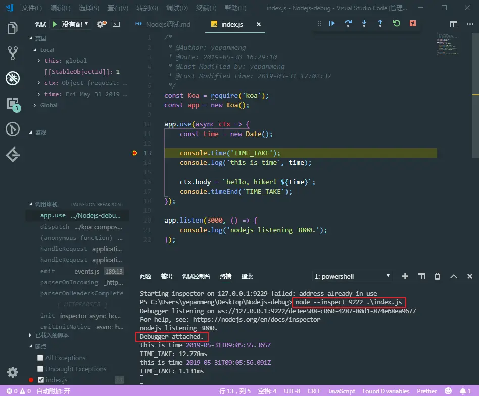The height and width of the screenshot is (396, 479).
Task: Toggle auto attach in status bar
Action: coord(54,391)
